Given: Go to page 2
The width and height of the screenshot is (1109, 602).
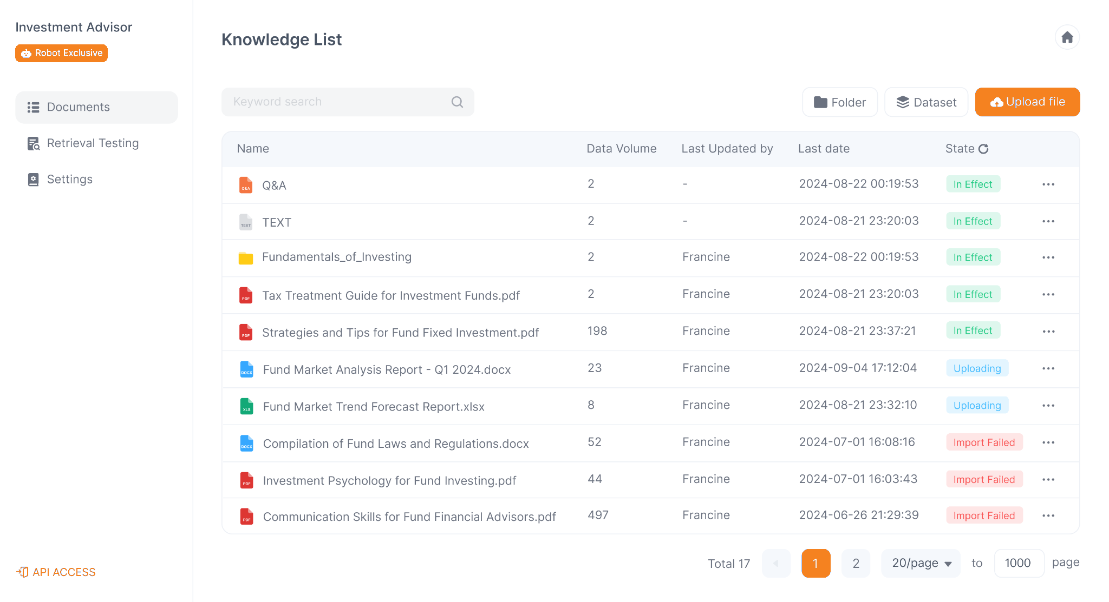Looking at the screenshot, I should pyautogui.click(x=856, y=563).
